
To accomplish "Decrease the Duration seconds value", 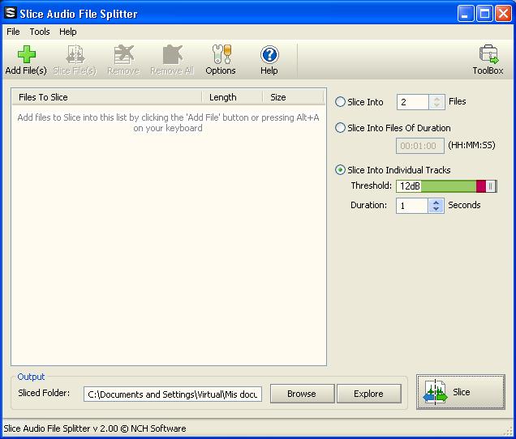I will (x=436, y=209).
